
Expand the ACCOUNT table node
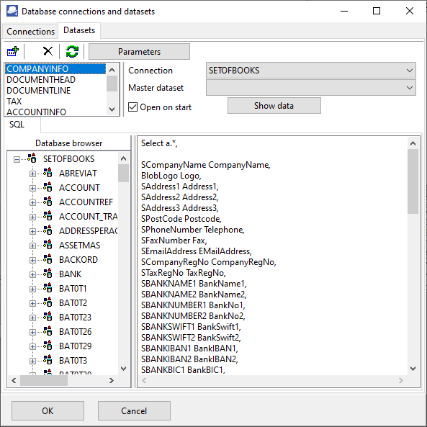click(32, 188)
